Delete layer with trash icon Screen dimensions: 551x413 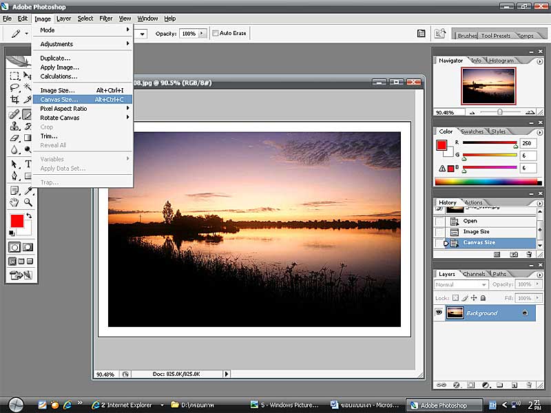[529, 385]
